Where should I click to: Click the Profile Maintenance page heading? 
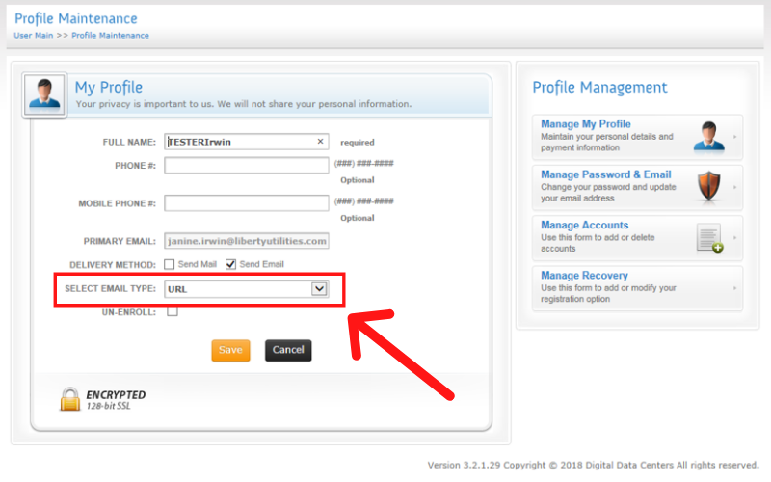pos(76,18)
